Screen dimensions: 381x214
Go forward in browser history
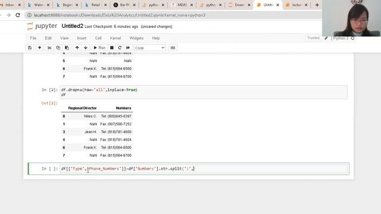(8, 15)
